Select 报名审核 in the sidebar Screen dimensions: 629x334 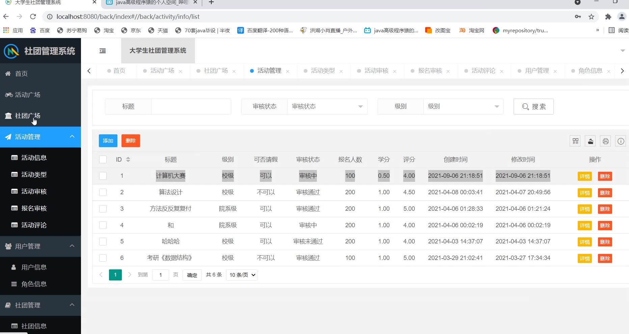pyautogui.click(x=40, y=208)
